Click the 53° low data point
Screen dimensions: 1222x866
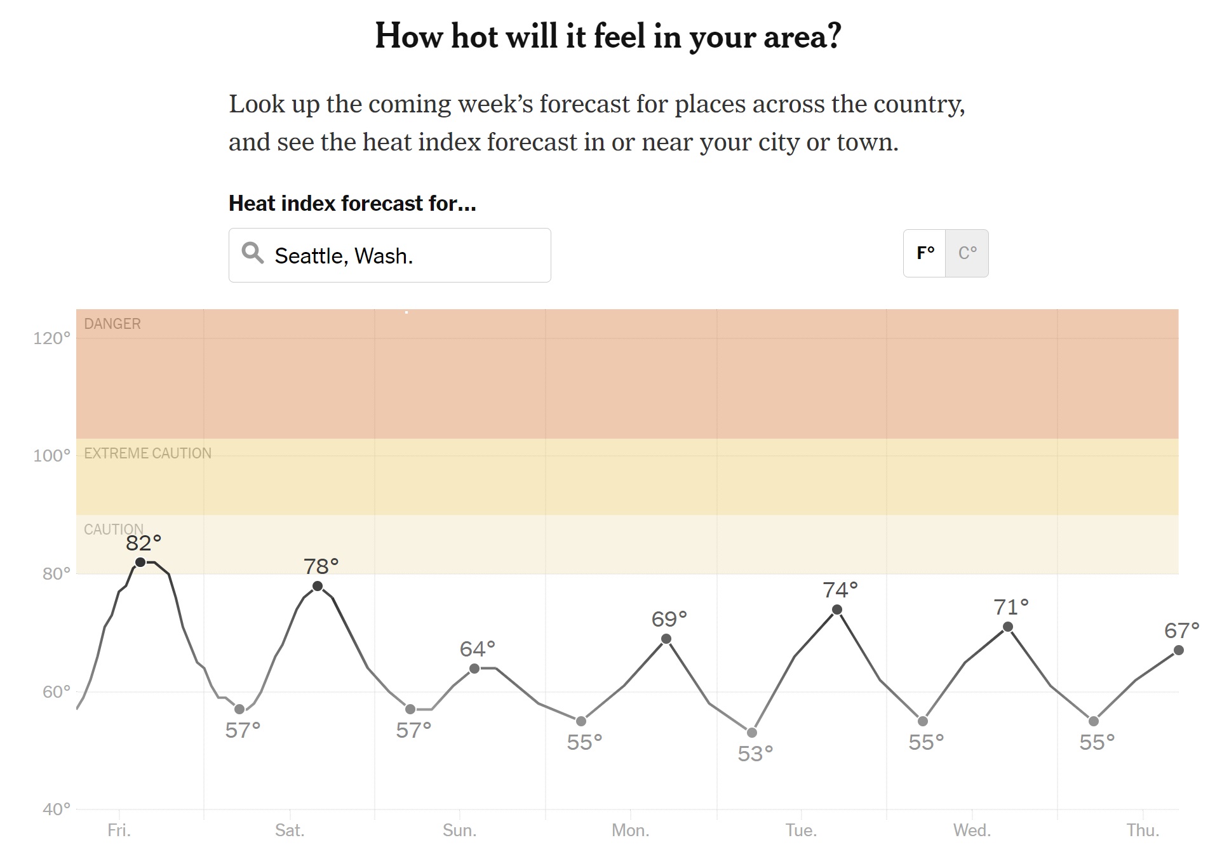coord(752,733)
